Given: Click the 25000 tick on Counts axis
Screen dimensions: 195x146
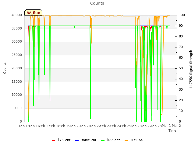Looking at the screenshot, I should click(x=17, y=55).
